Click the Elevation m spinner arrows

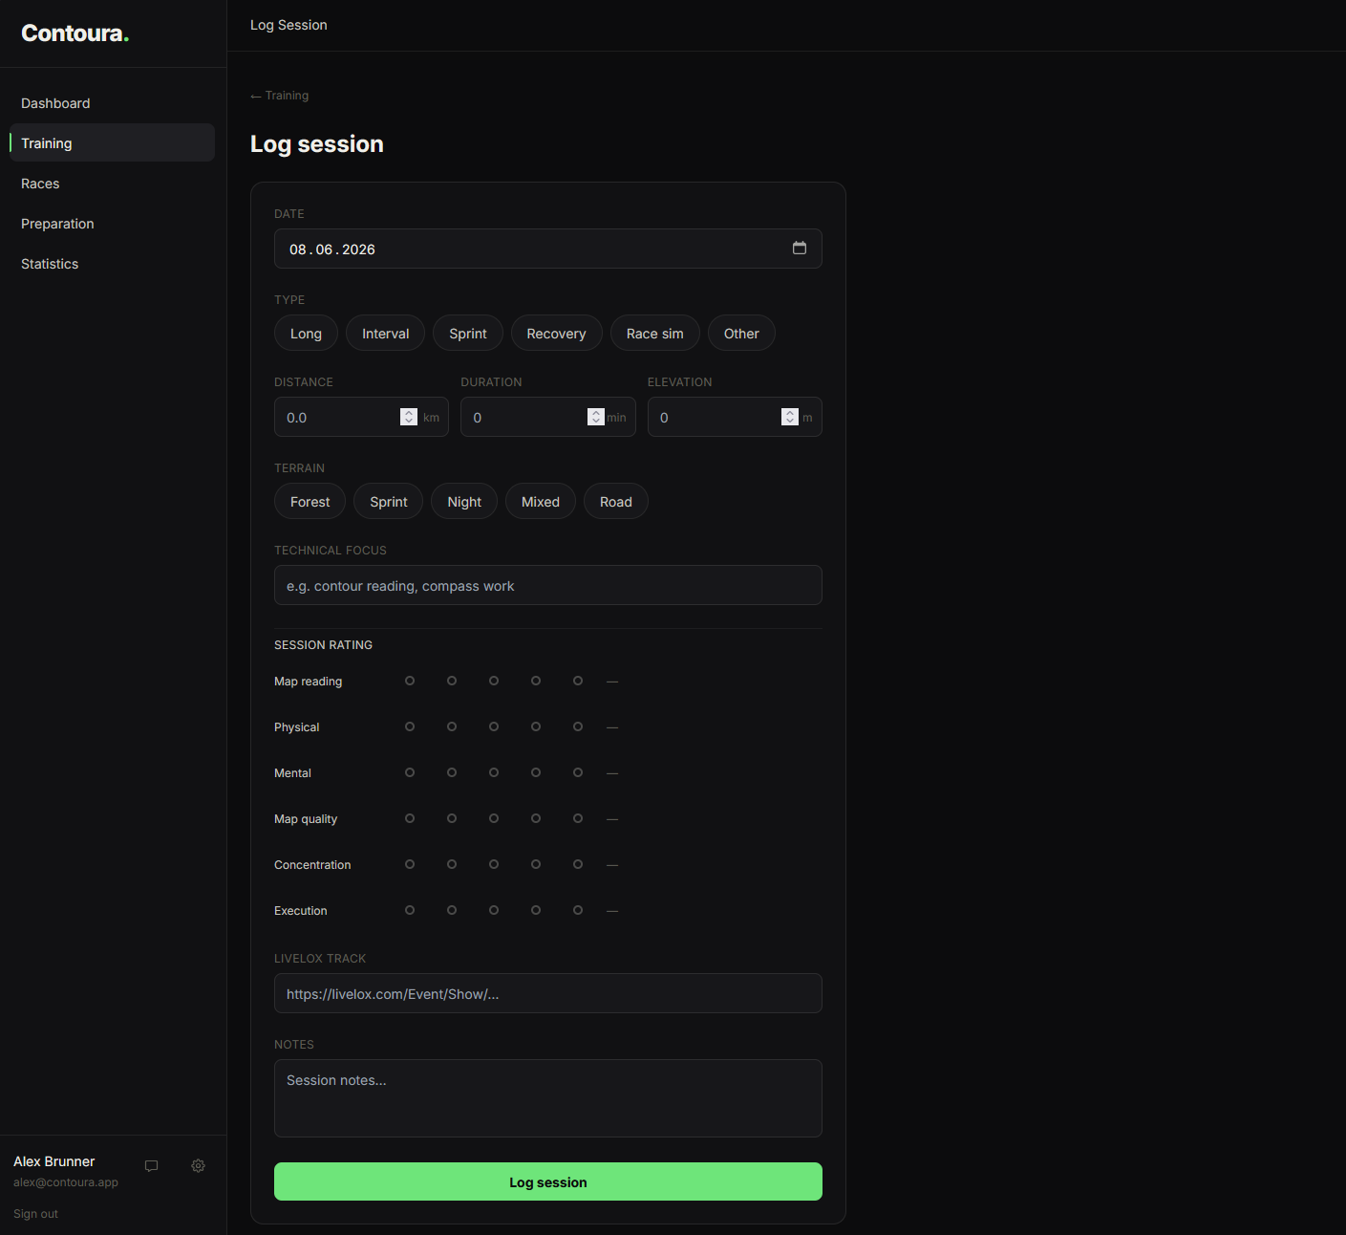click(x=790, y=417)
